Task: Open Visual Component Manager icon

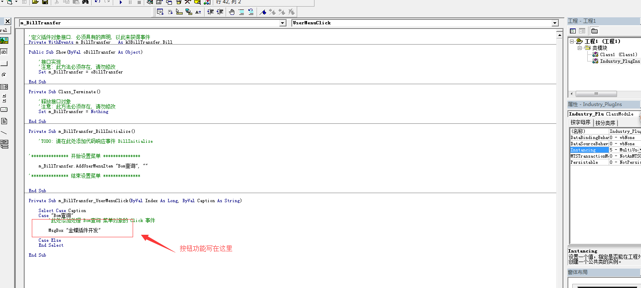Action: coord(207,2)
